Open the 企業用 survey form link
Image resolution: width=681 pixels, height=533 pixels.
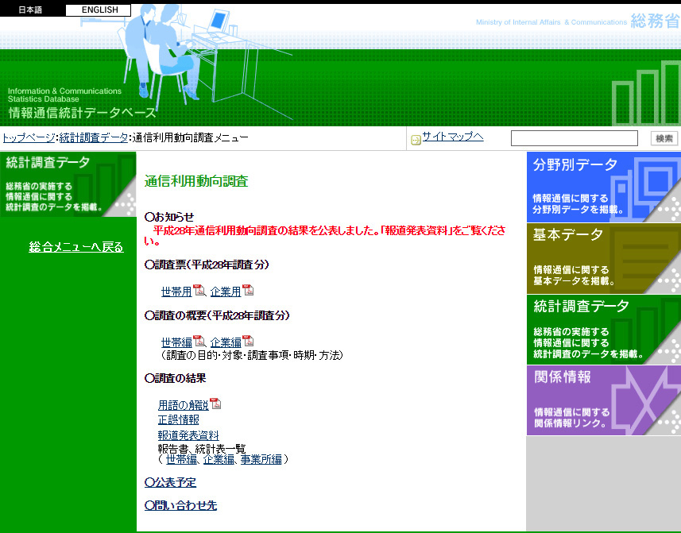[226, 292]
